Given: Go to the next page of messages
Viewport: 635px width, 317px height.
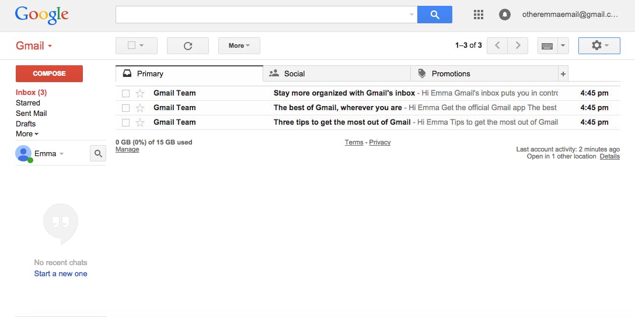Looking at the screenshot, I should pos(518,45).
